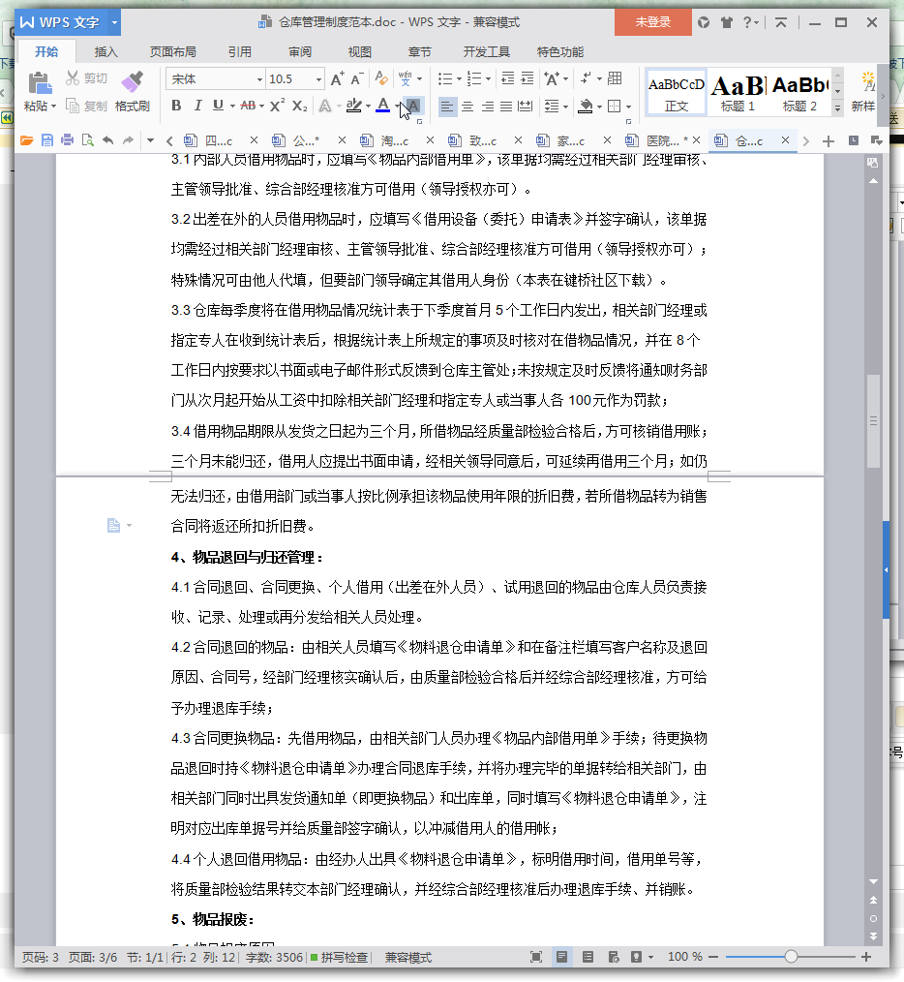Click the Clear formatting eraser icon
The height and width of the screenshot is (982, 904).
[x=380, y=78]
